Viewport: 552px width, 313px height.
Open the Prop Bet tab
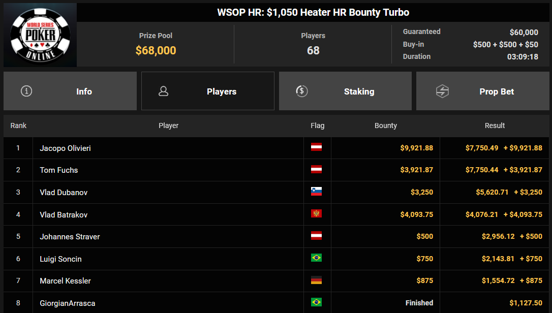(483, 91)
